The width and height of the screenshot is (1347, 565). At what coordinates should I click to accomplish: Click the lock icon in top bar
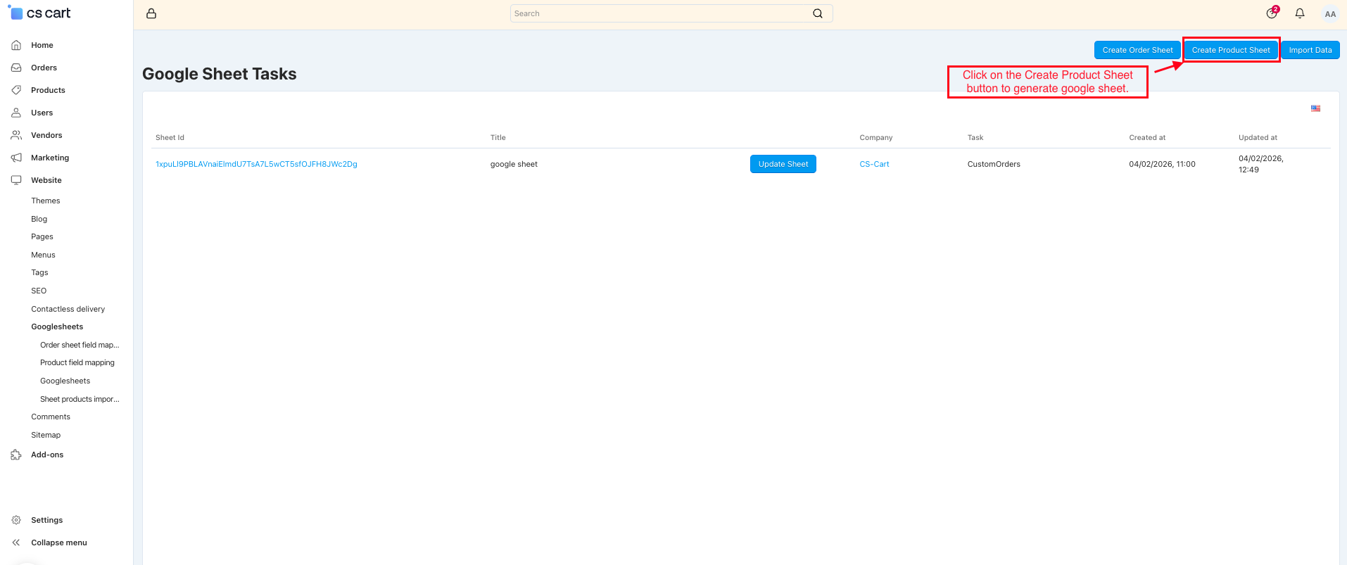point(151,13)
